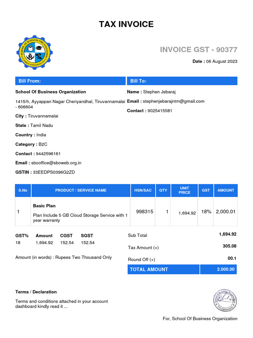Click the 'AMOUNT' column header
Viewport: 253px width, 338px height.
226,190
